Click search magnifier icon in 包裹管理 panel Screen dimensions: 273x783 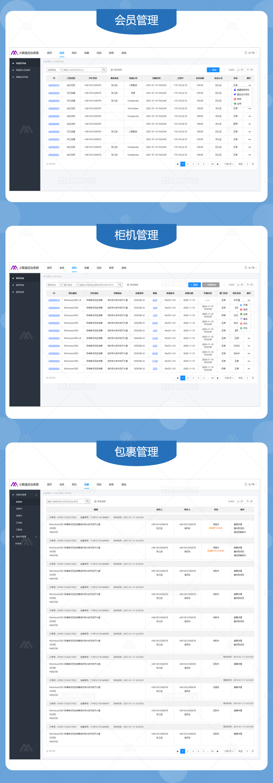tap(87, 501)
